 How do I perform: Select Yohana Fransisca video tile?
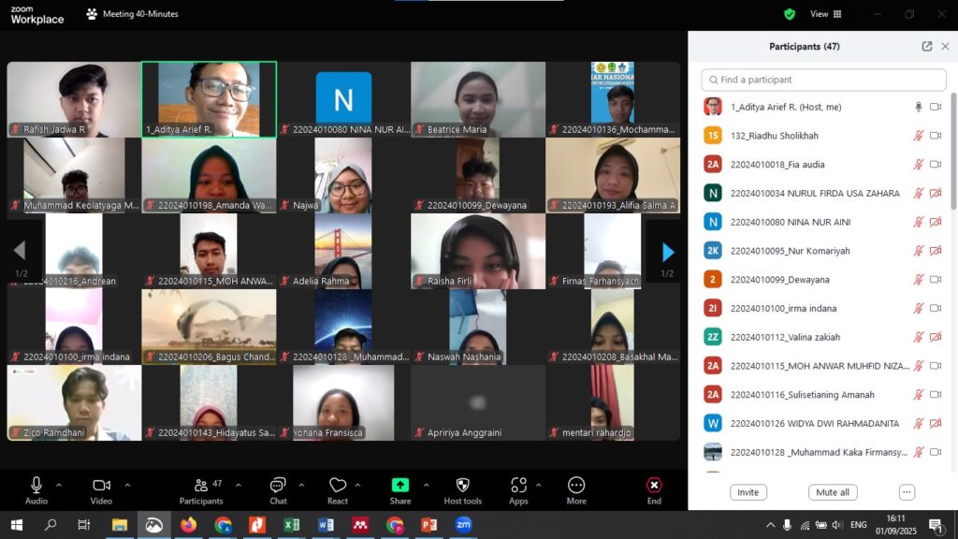coord(342,402)
